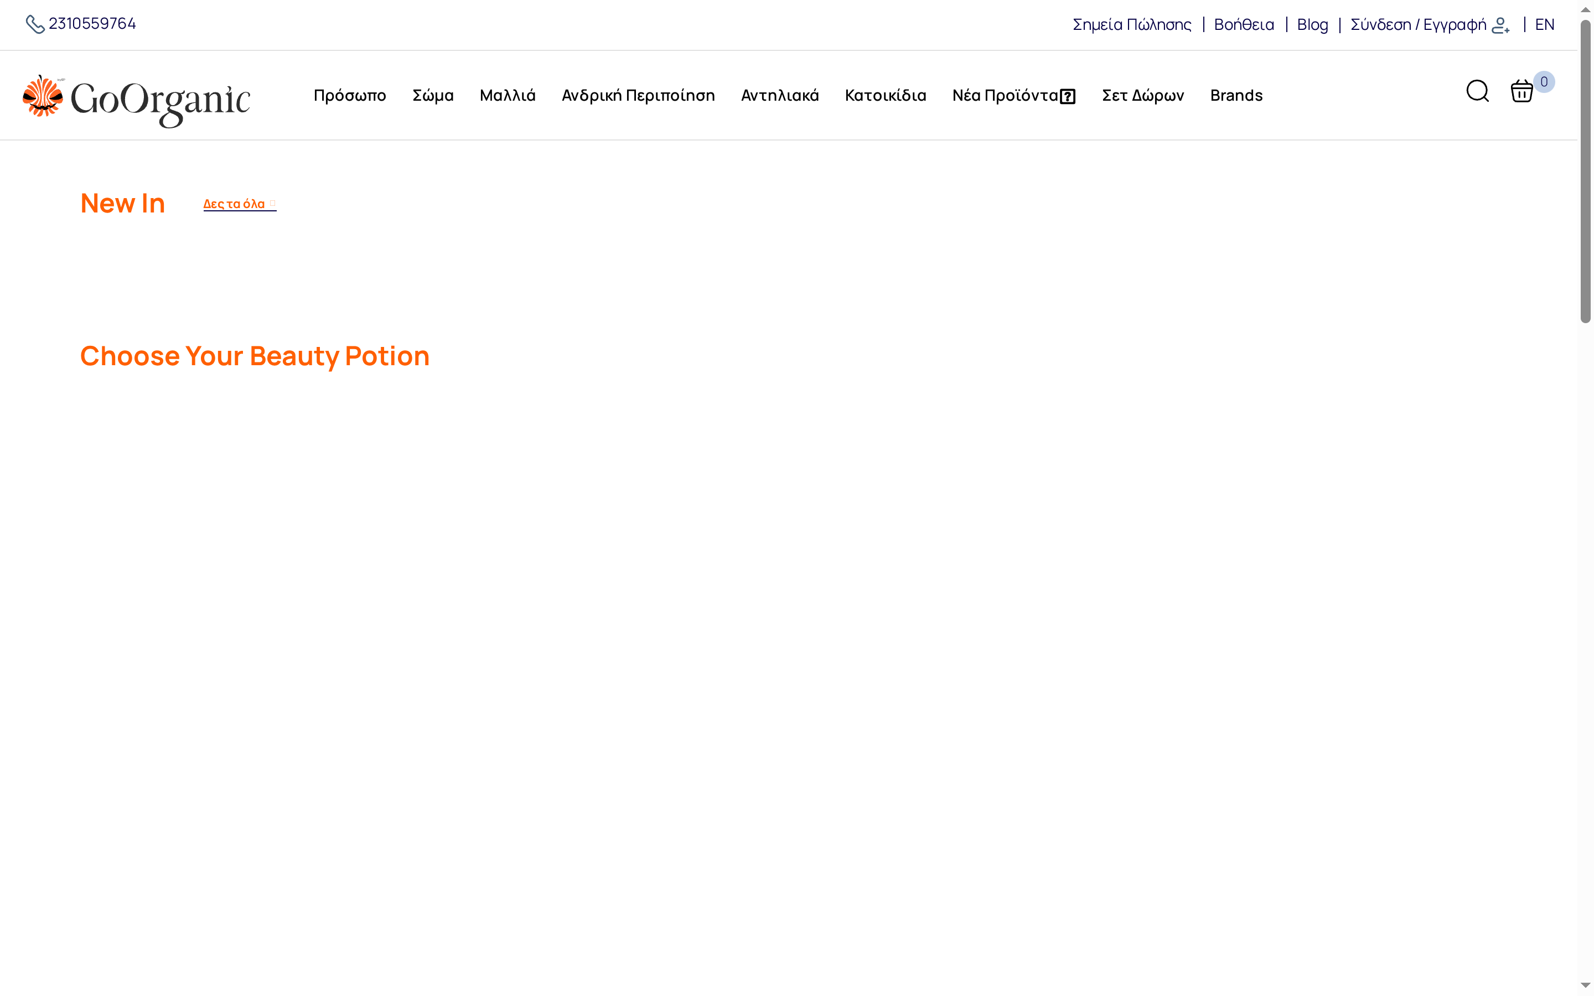Expand the Πρόσωπο category menu
1594x996 pixels.
pos(350,96)
